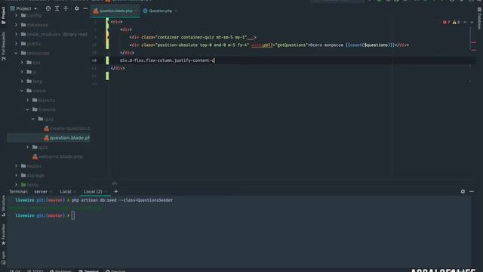Click the red errors indicator in editor
The image size is (483, 272).
point(446,22)
